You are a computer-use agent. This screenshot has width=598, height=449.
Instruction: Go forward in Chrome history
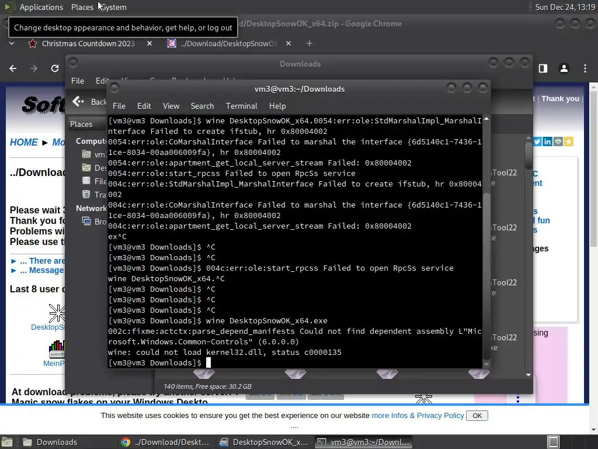(34, 68)
